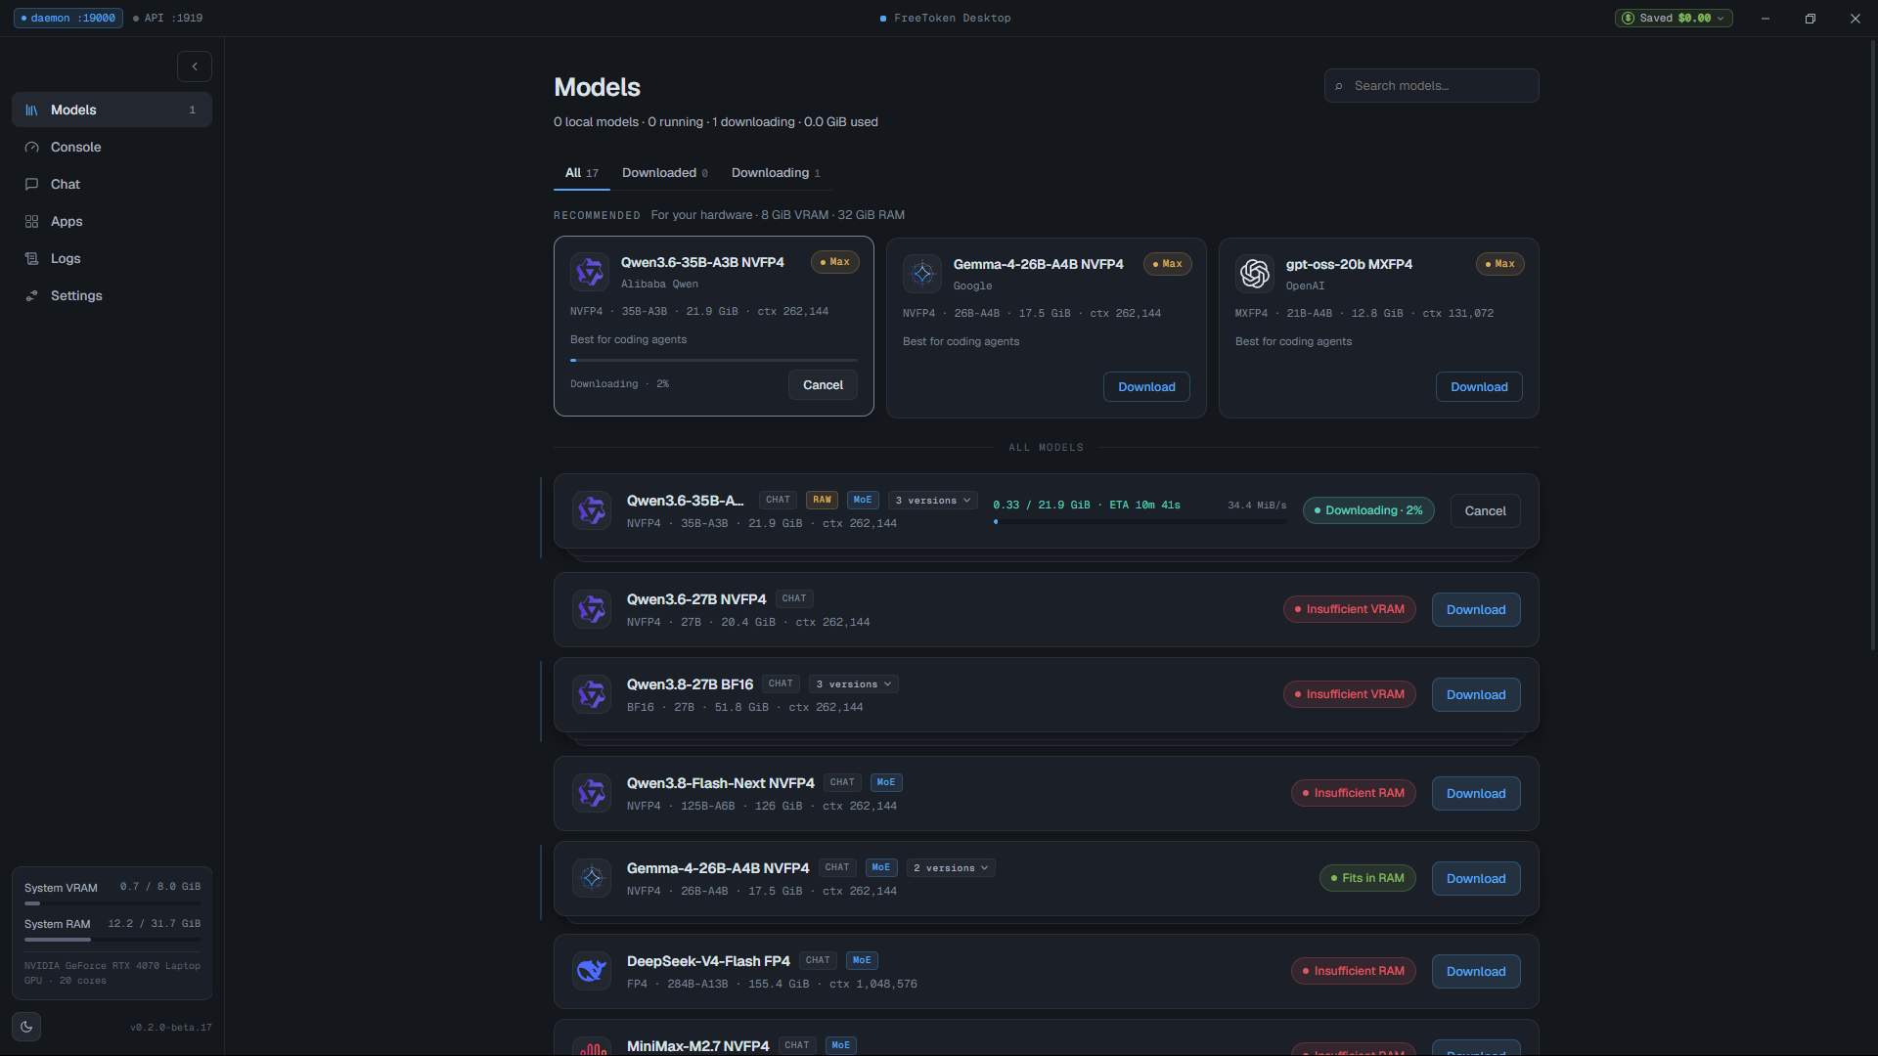Open the Saved $0.00 dropdown
The width and height of the screenshot is (1878, 1056).
(x=1674, y=18)
